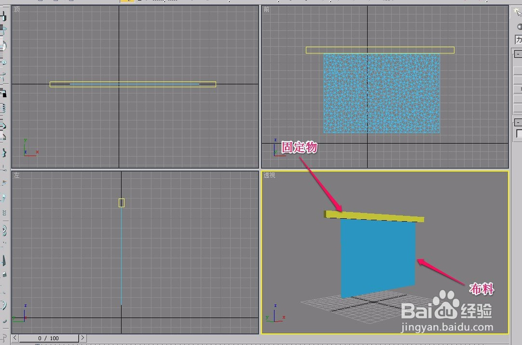Select the cyan cloth mesh in front viewport

click(382, 93)
